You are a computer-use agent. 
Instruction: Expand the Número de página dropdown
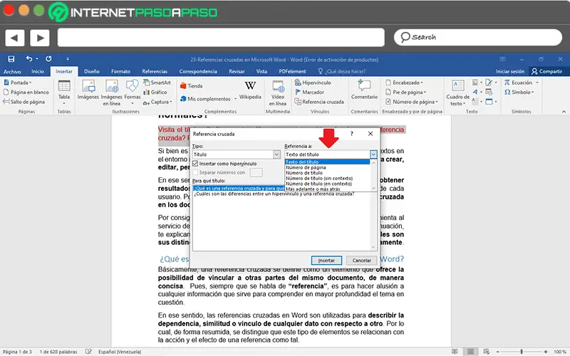coord(412,102)
